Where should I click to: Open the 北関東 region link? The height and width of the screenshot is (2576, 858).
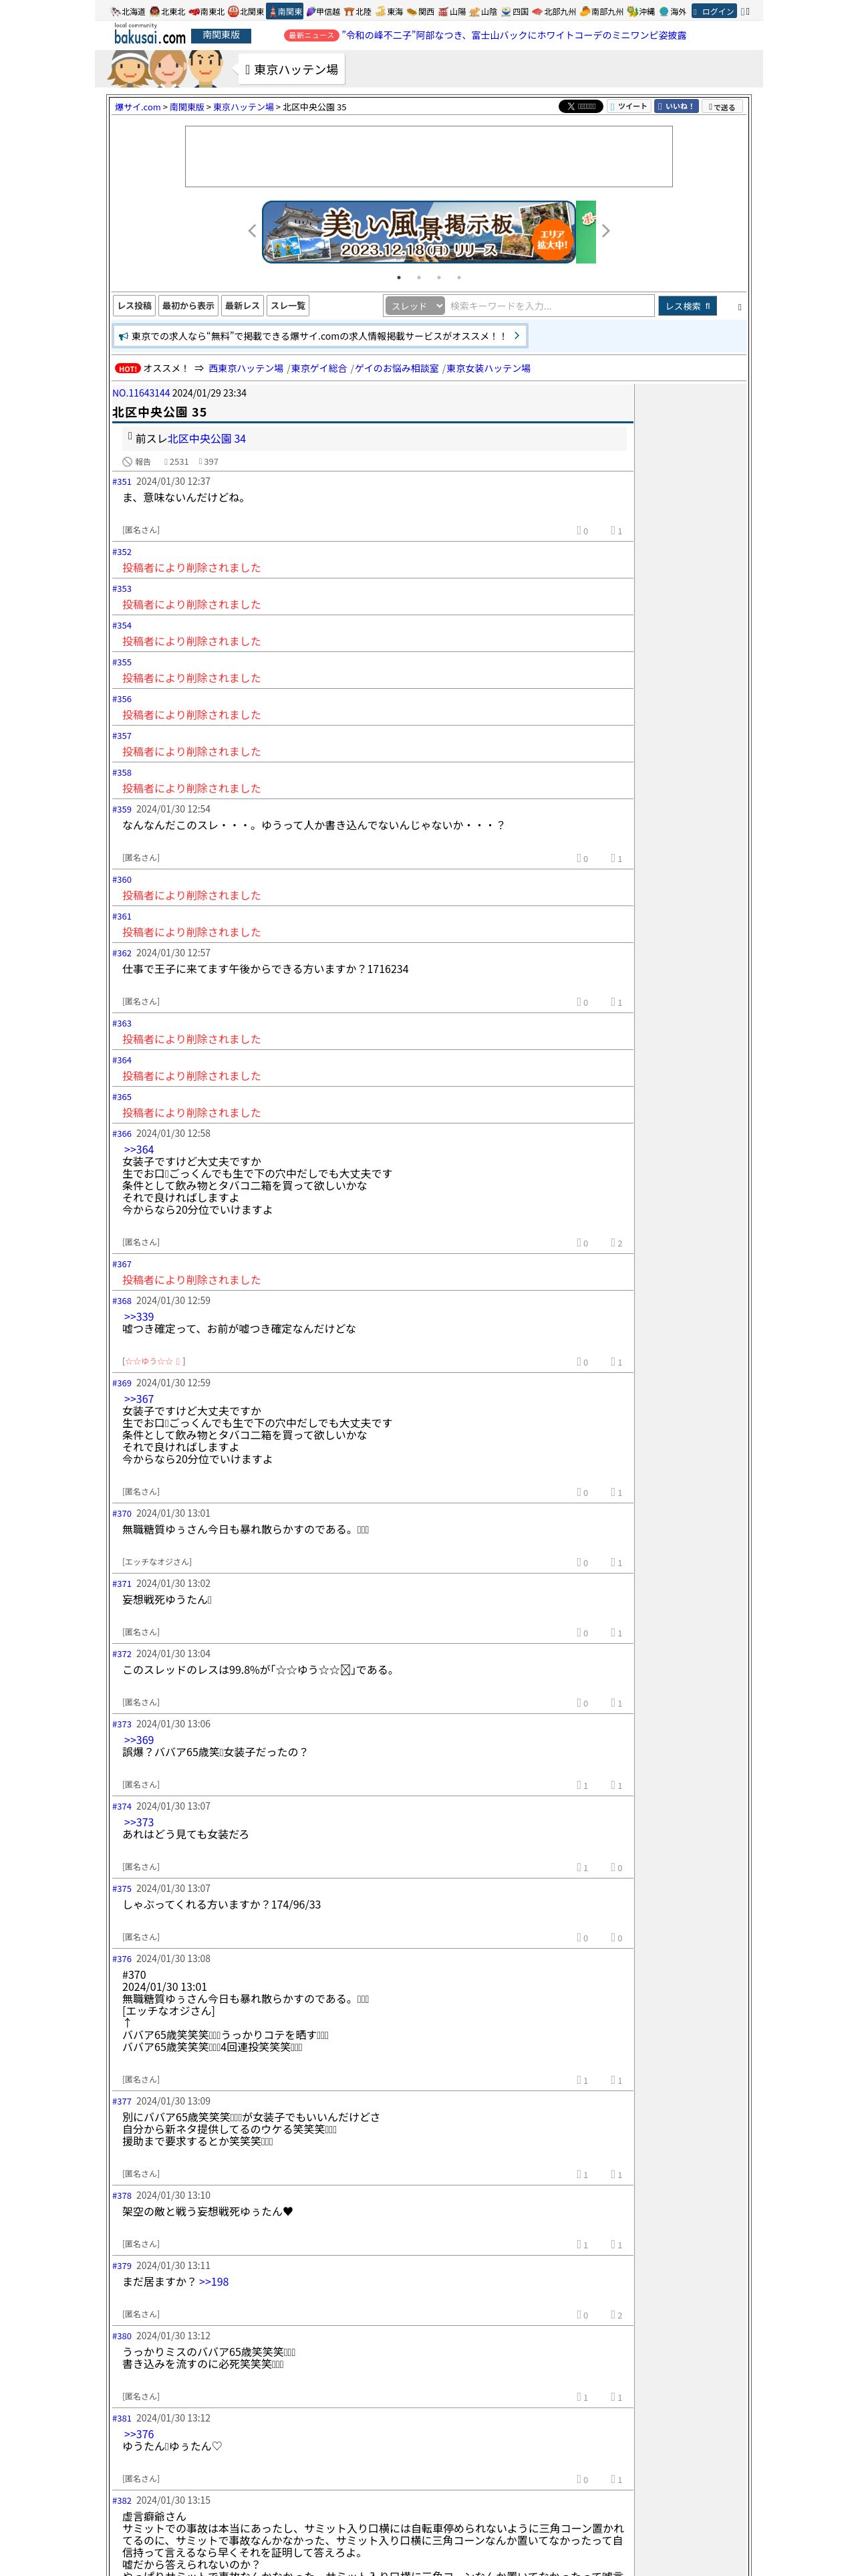point(246,12)
